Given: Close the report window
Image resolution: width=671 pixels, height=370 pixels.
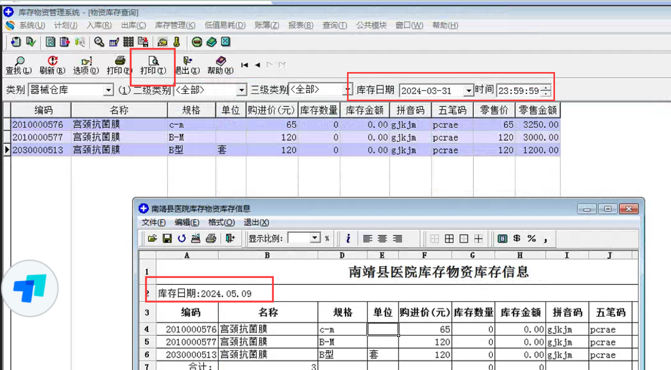Looking at the screenshot, I should (x=628, y=209).
